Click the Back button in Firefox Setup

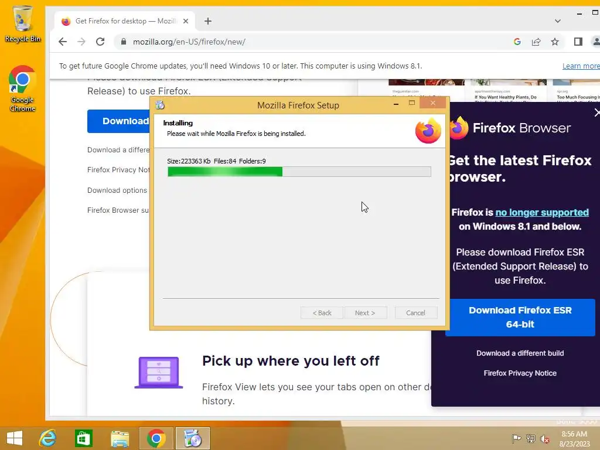pos(322,313)
